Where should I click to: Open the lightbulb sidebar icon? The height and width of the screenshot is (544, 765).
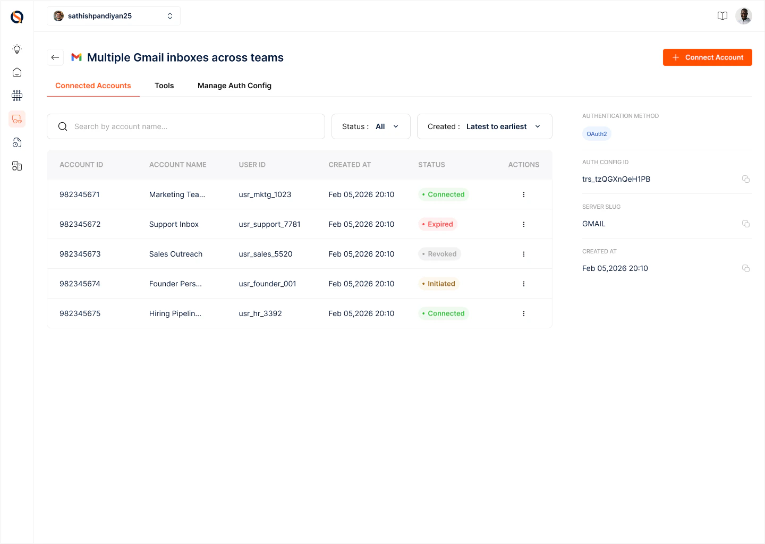point(17,49)
